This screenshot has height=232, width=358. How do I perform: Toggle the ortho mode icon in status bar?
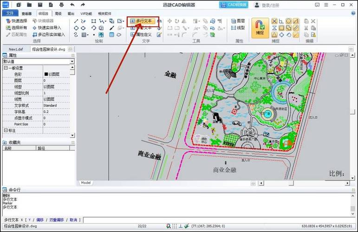180,226
